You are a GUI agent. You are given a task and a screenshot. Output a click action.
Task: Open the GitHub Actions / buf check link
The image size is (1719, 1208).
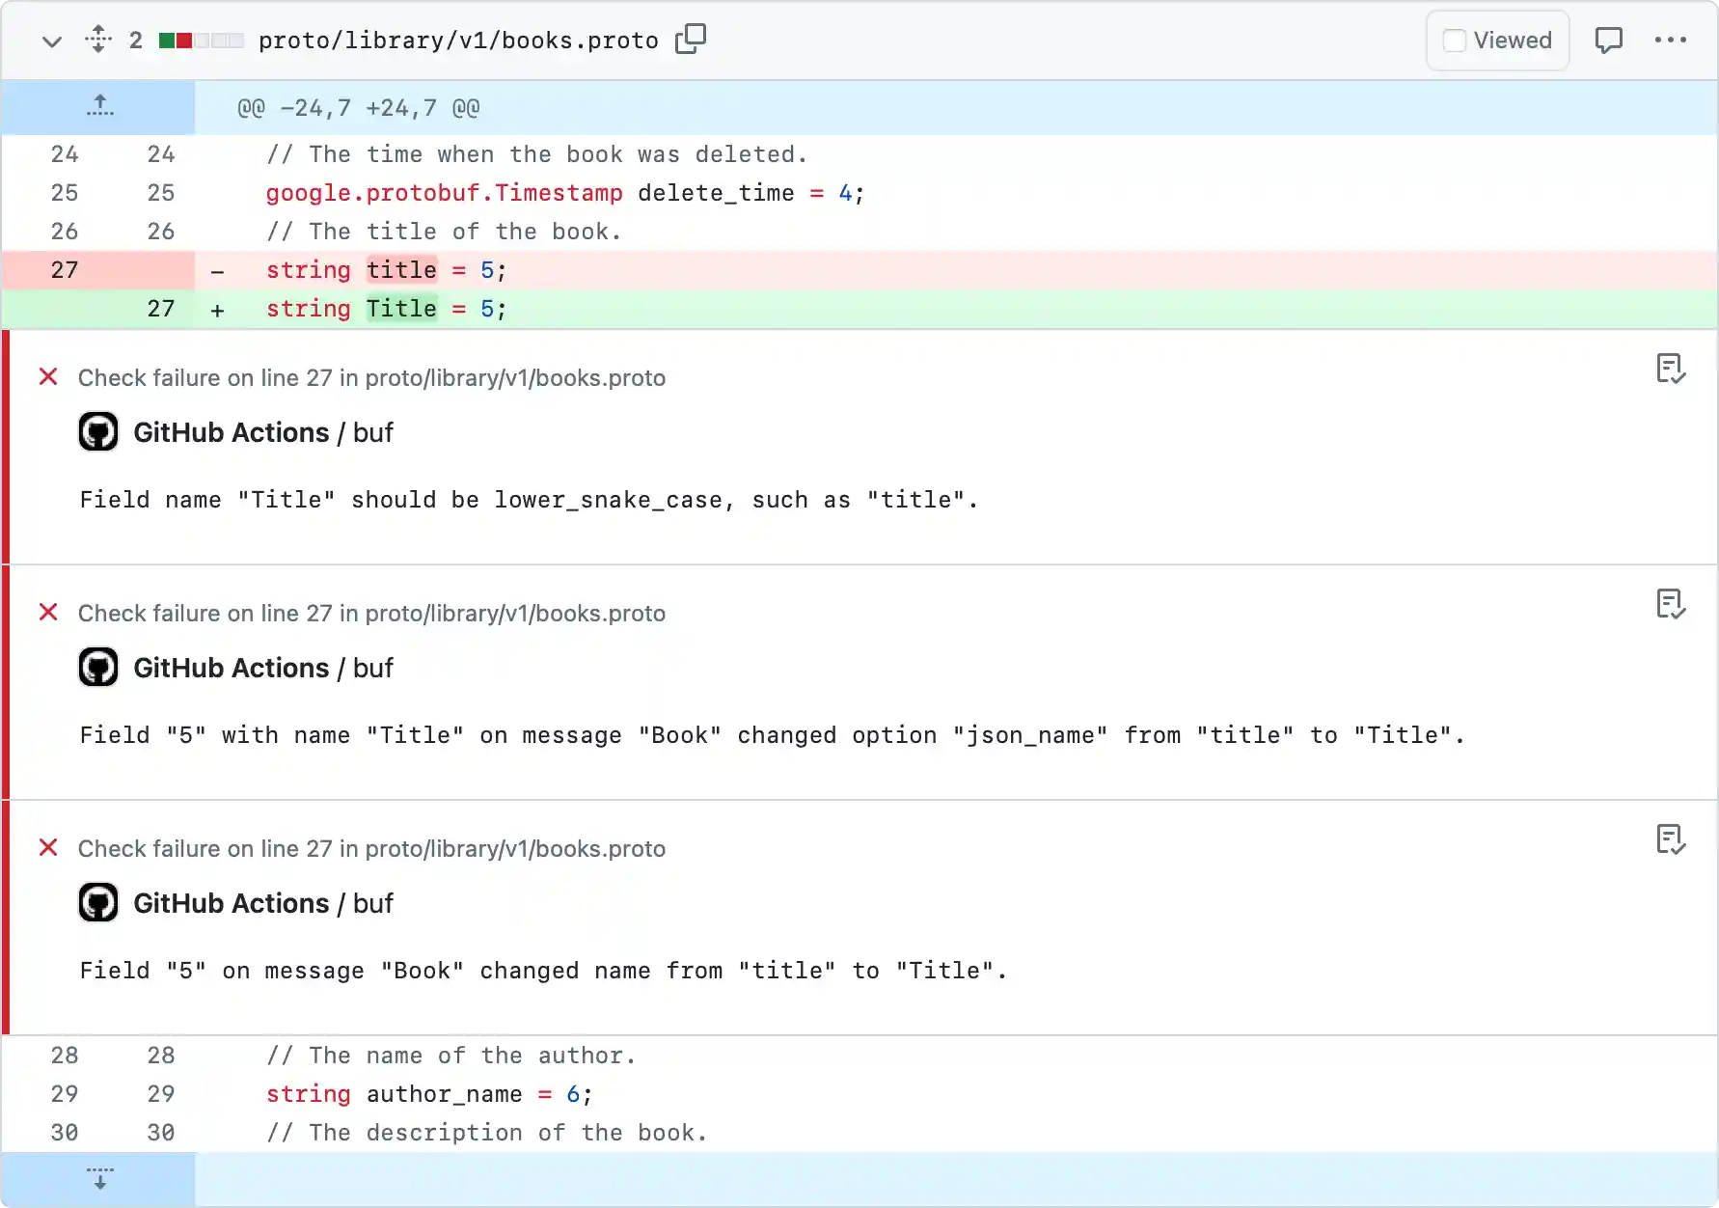(262, 431)
